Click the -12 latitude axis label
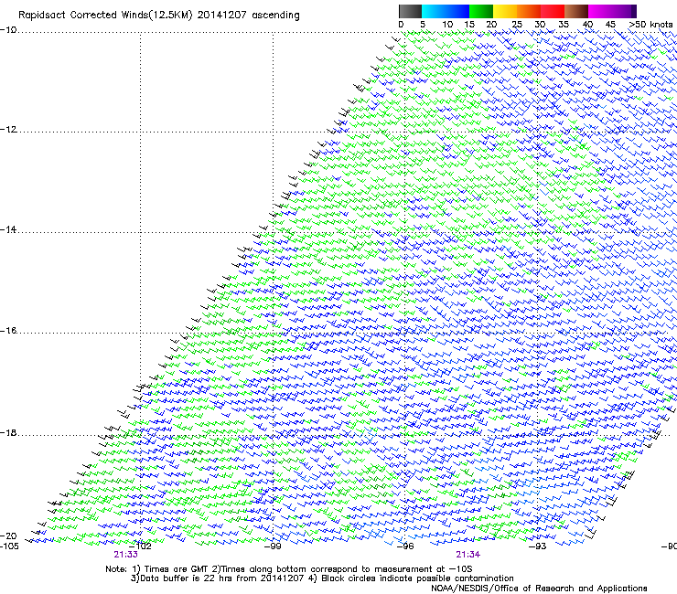The image size is (677, 594). click(8, 130)
